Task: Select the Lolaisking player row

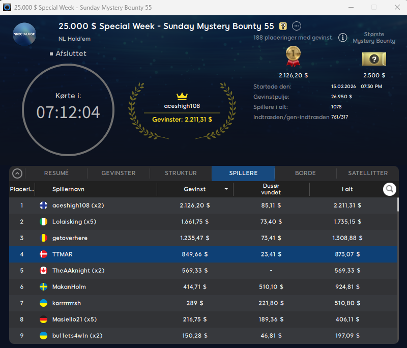Action: [203, 222]
